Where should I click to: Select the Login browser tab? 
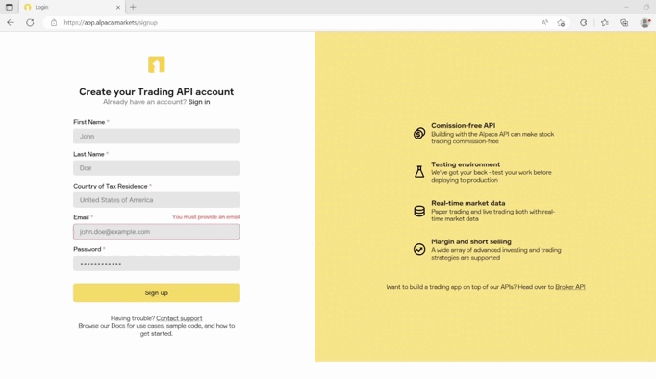click(72, 7)
